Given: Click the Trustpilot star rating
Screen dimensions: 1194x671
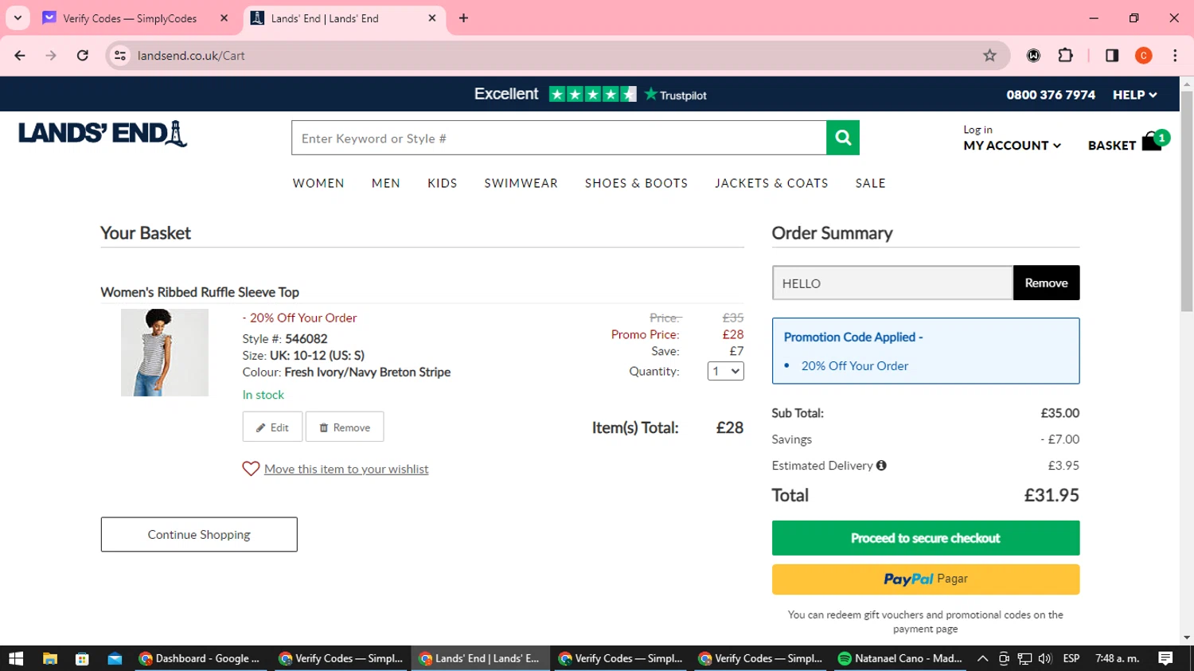Looking at the screenshot, I should 593,95.
